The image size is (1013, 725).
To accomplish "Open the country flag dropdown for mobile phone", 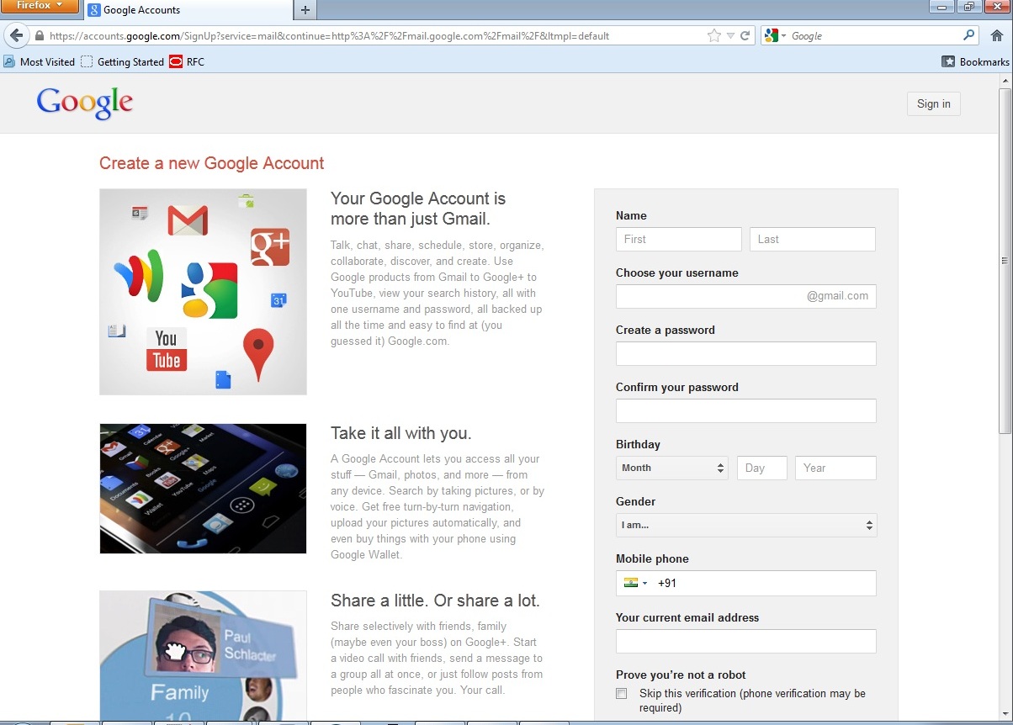I will (634, 583).
